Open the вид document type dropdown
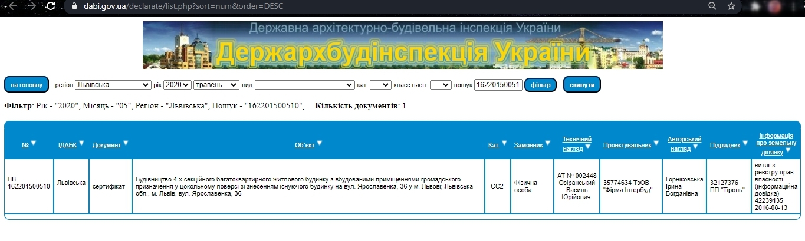This screenshot has width=805, height=241. click(x=304, y=85)
